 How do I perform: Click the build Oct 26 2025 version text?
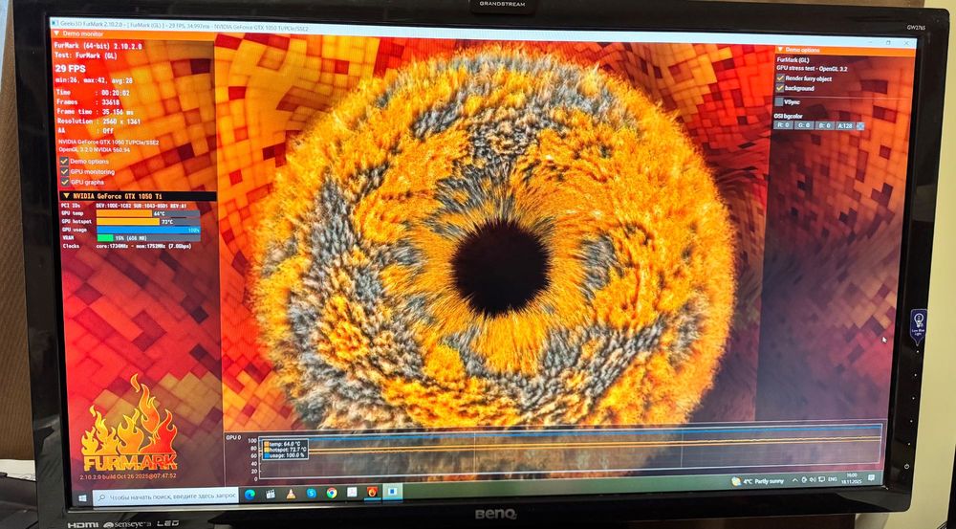(x=128, y=475)
